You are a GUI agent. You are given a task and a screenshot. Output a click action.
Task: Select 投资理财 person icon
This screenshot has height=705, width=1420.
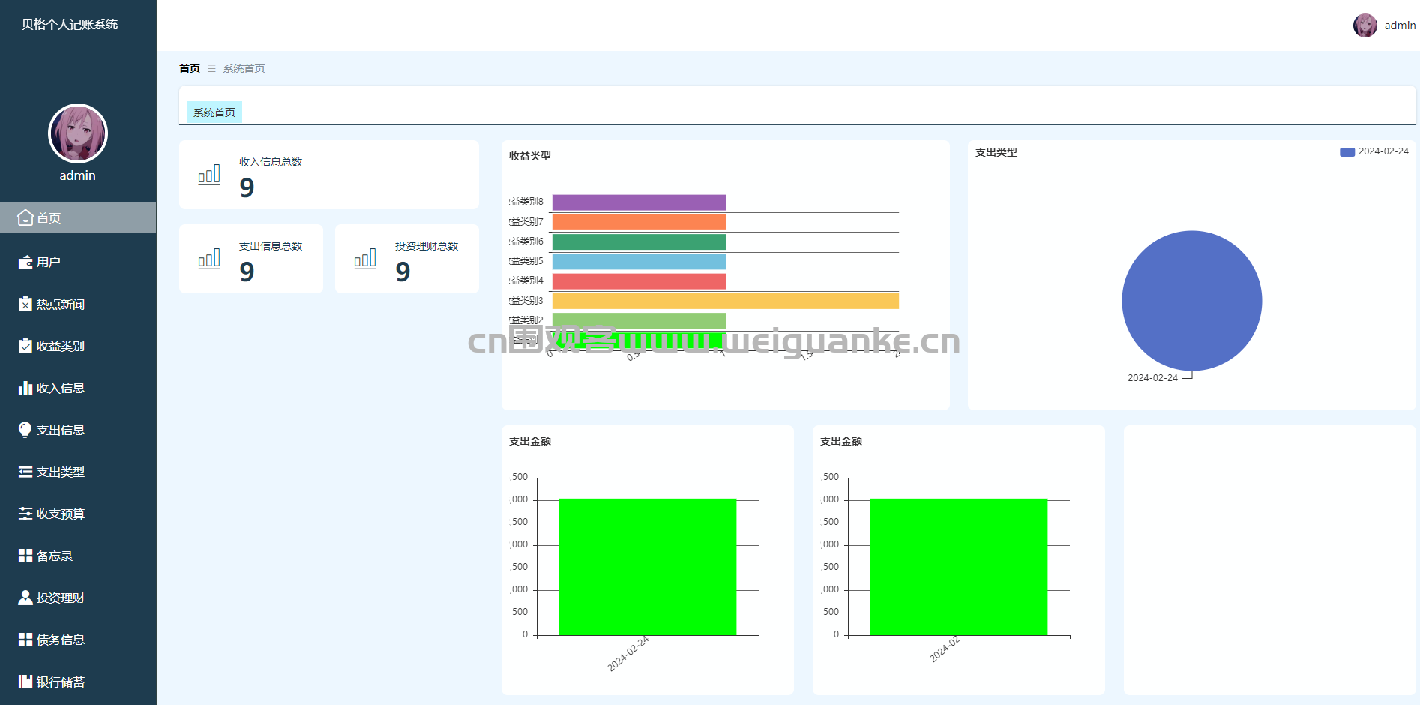click(x=25, y=598)
